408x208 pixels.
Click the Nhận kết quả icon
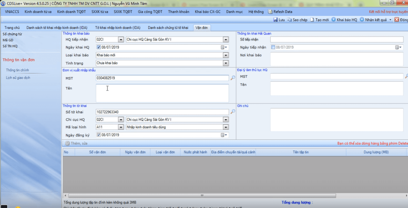tap(362, 20)
